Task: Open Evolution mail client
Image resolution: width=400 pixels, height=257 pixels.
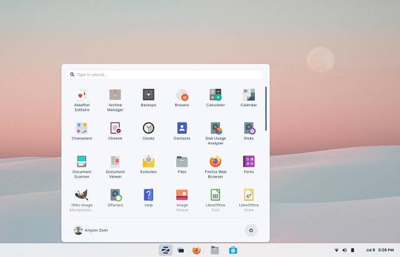Action: [149, 164]
